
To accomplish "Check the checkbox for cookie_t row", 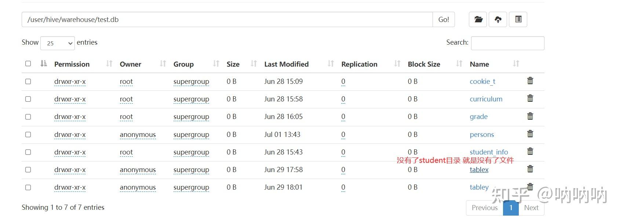I will coord(28,81).
